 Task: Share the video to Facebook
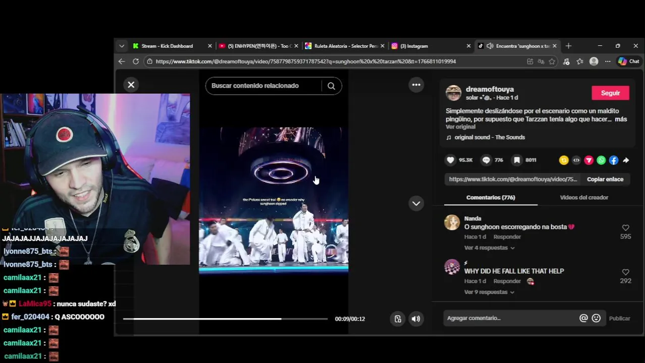tap(614, 160)
